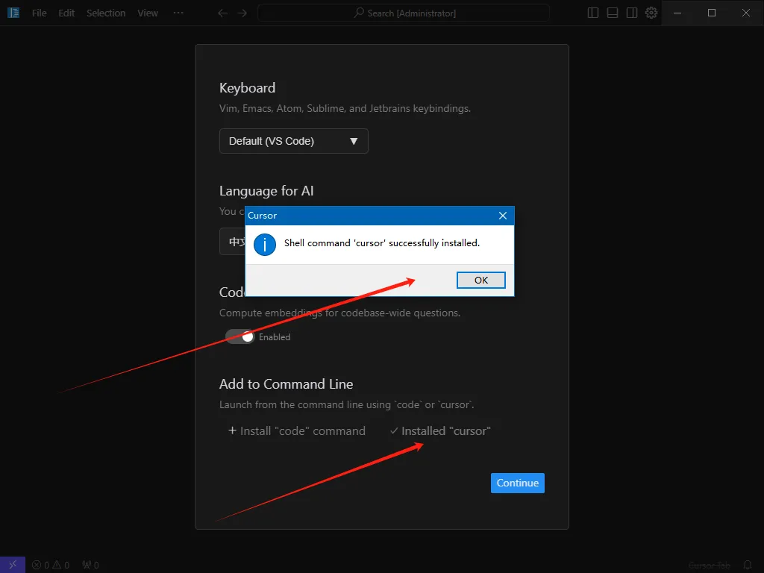
Task: Open remote window icon in status bar
Action: pyautogui.click(x=13, y=565)
